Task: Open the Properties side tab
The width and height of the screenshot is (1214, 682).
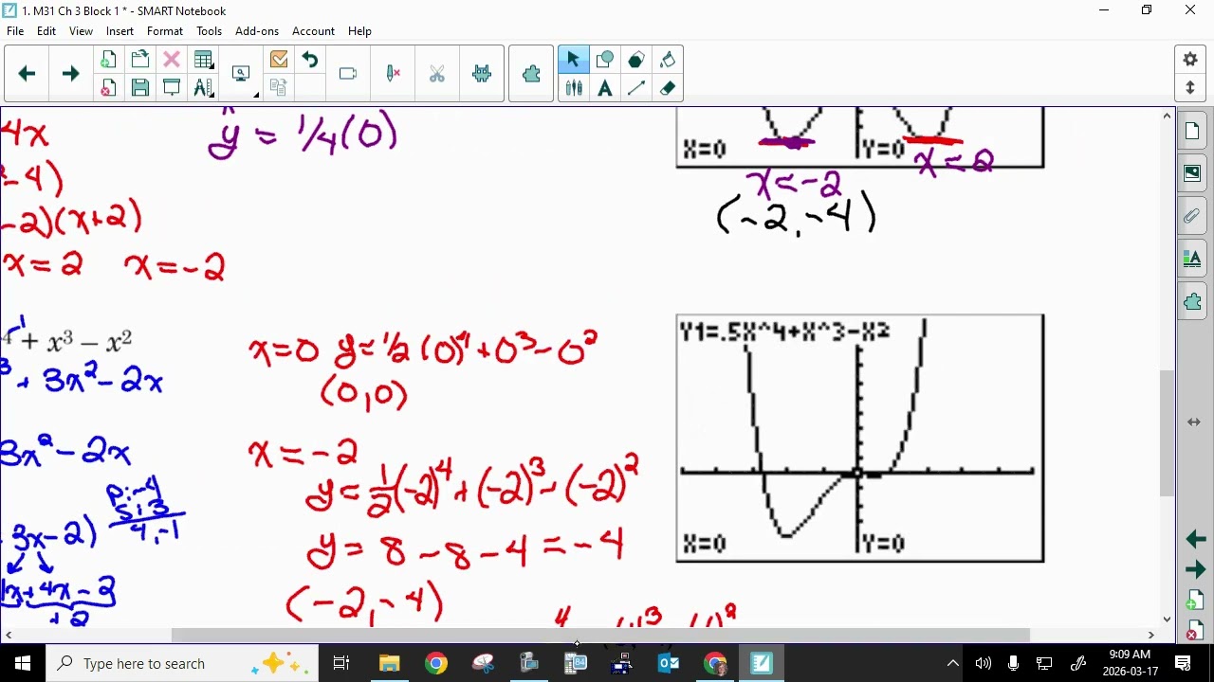Action: point(1192,260)
